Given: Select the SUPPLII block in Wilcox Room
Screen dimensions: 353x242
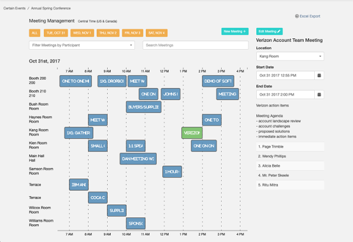Looking at the screenshot, I should pyautogui.click(x=117, y=211).
